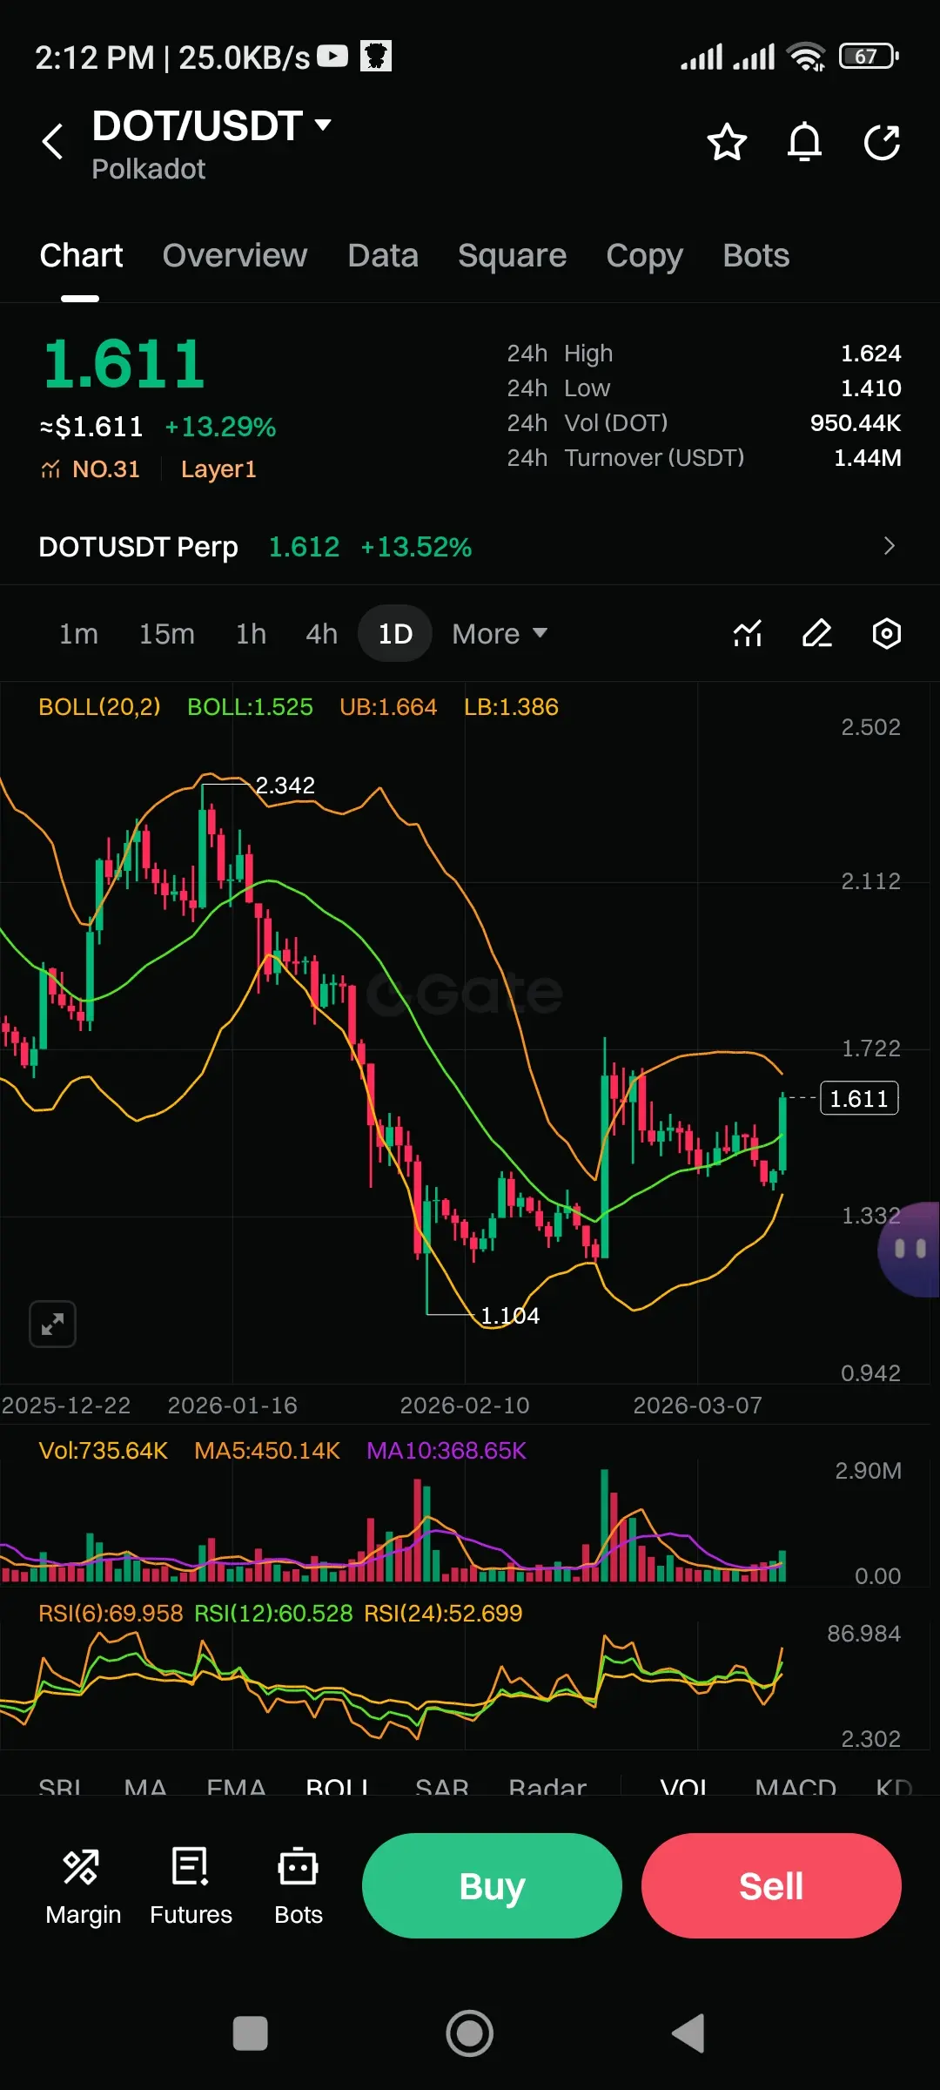This screenshot has height=2090, width=940.
Task: Toggle the MACD sub-indicator
Action: point(796,1789)
